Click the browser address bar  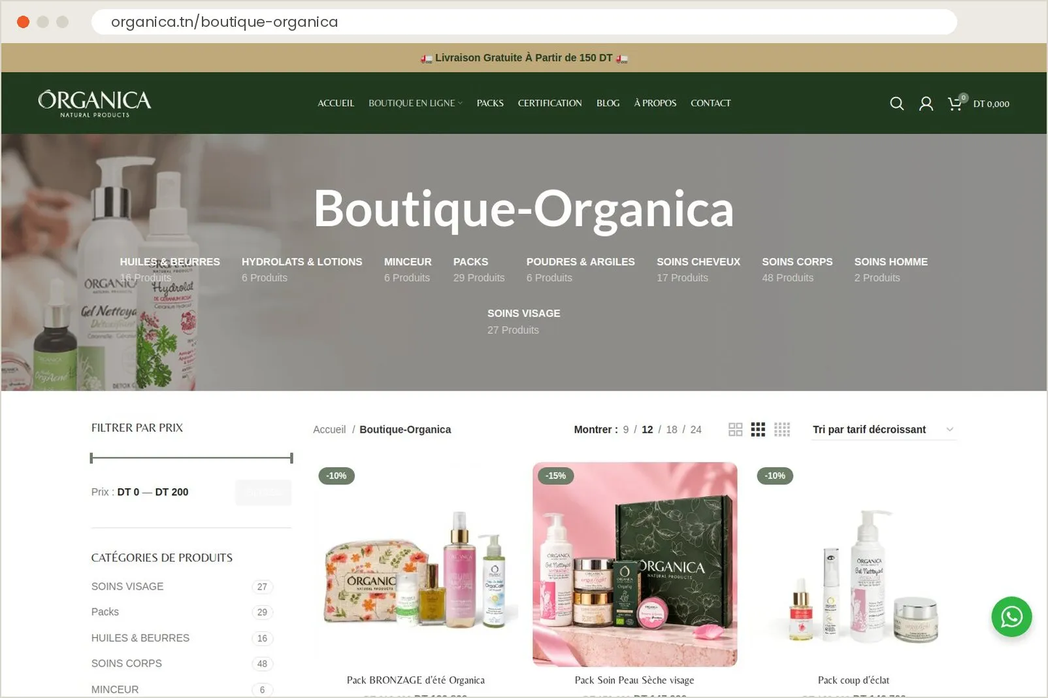[x=524, y=22]
